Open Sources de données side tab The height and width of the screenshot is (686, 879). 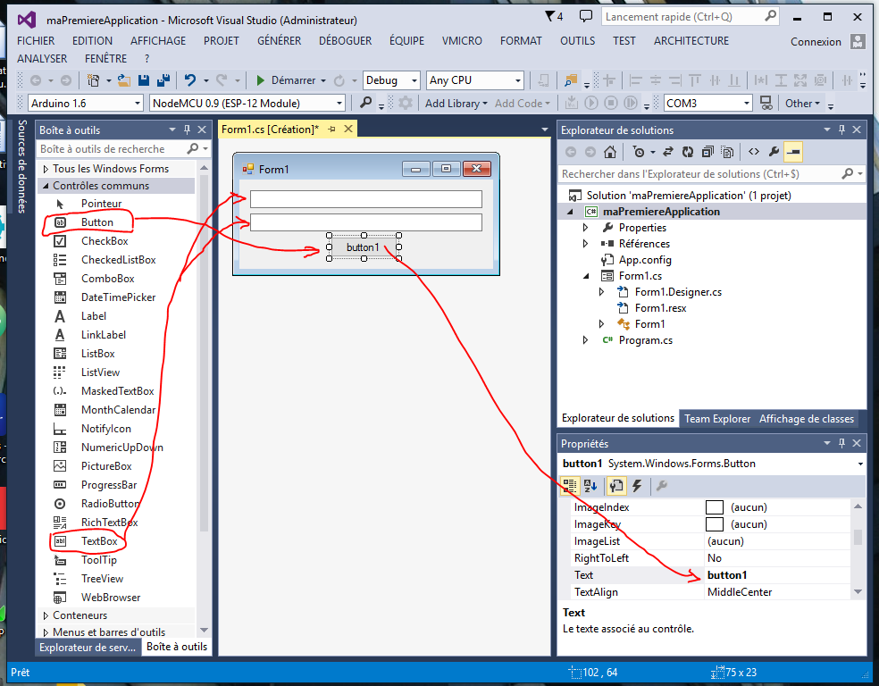click(21, 166)
